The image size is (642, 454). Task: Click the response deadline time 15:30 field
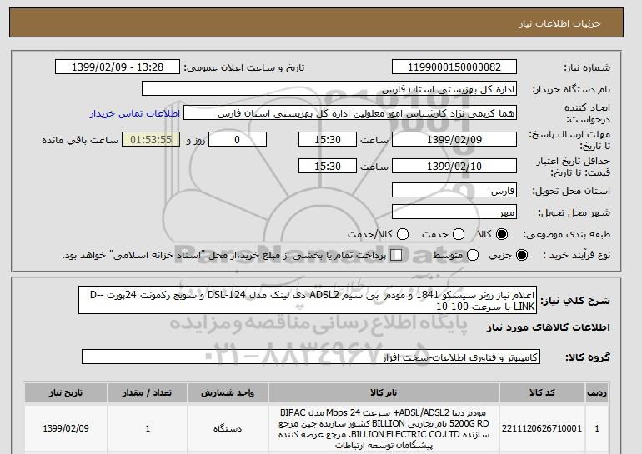tap(328, 139)
